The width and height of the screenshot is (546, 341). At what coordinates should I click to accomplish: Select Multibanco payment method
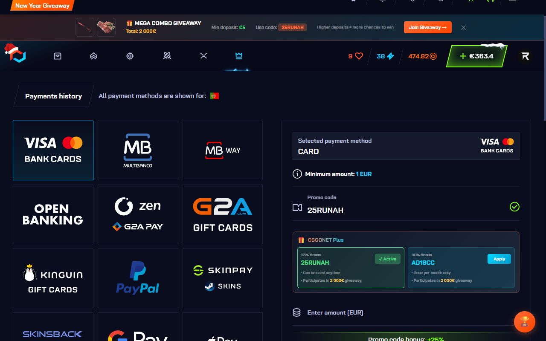(x=138, y=150)
